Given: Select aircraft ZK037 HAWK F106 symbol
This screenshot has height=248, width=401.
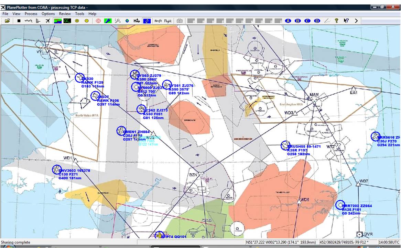Looking at the screenshot, I should point(95,96).
